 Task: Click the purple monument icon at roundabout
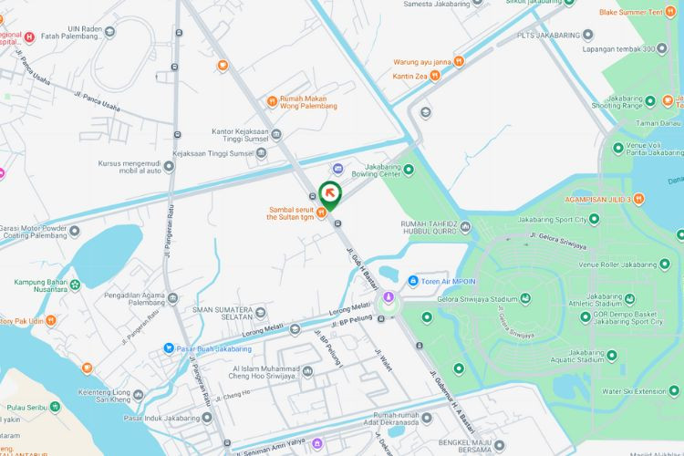click(389, 297)
